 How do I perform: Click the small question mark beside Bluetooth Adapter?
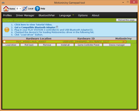[57, 27]
